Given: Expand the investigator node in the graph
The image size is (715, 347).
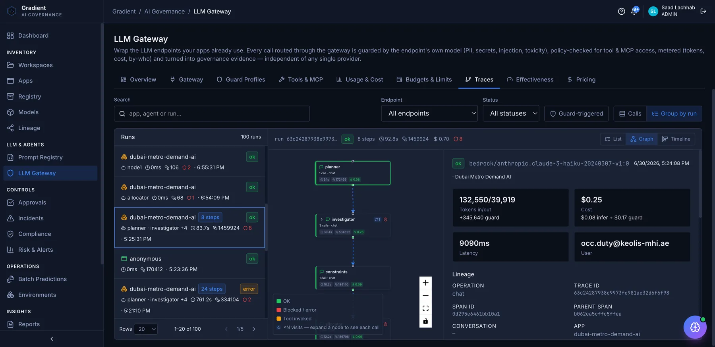Looking at the screenshot, I should [x=321, y=219].
